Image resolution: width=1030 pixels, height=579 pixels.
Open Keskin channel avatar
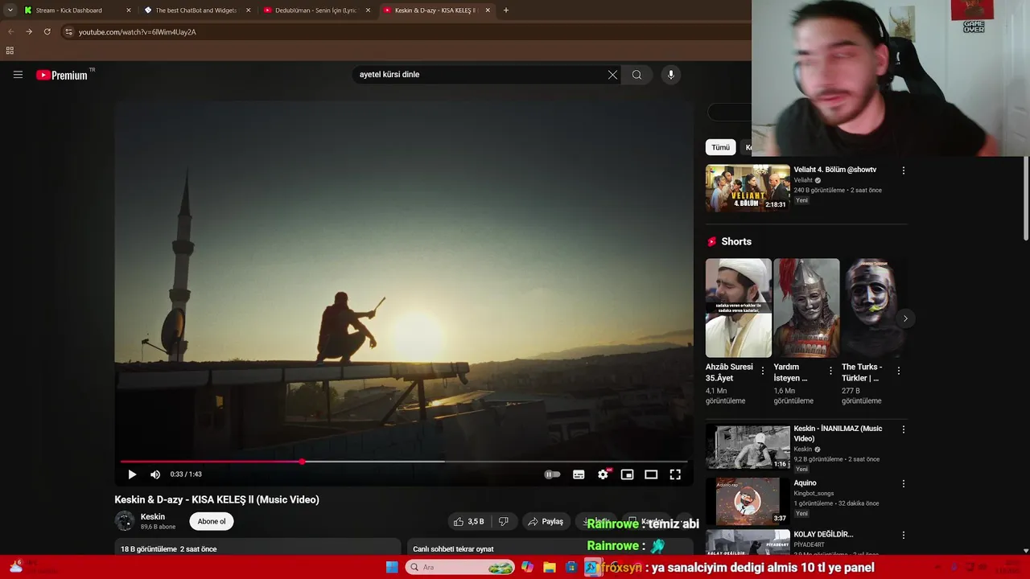coord(125,521)
